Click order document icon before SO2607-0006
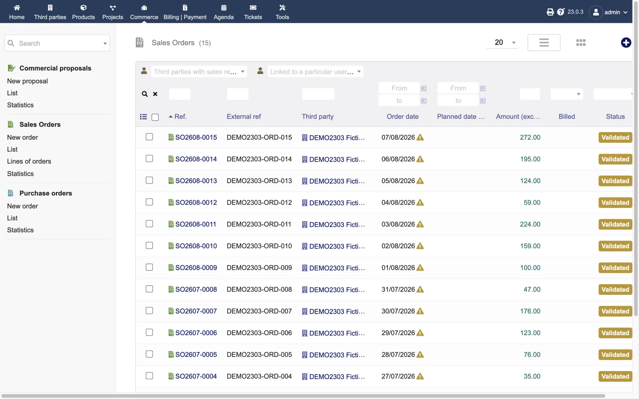Screen dimensions: 639x399 [171, 333]
